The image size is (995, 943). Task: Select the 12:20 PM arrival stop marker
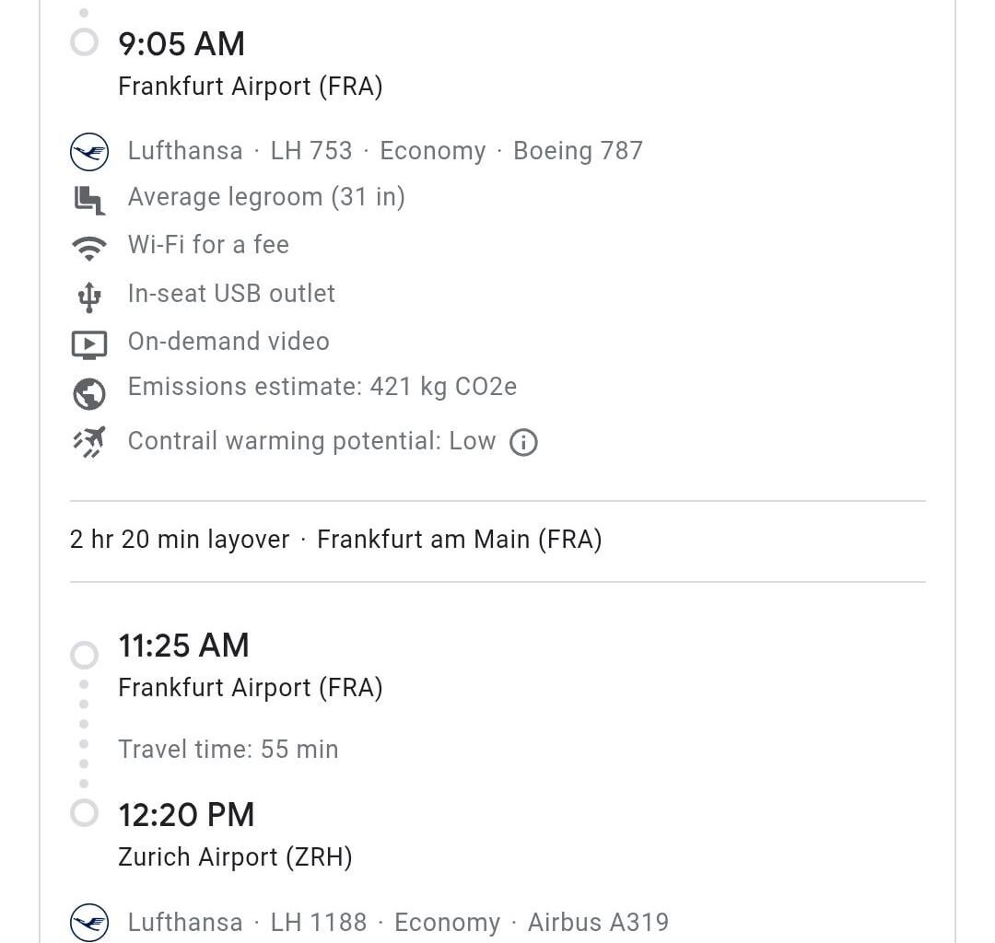tap(85, 812)
